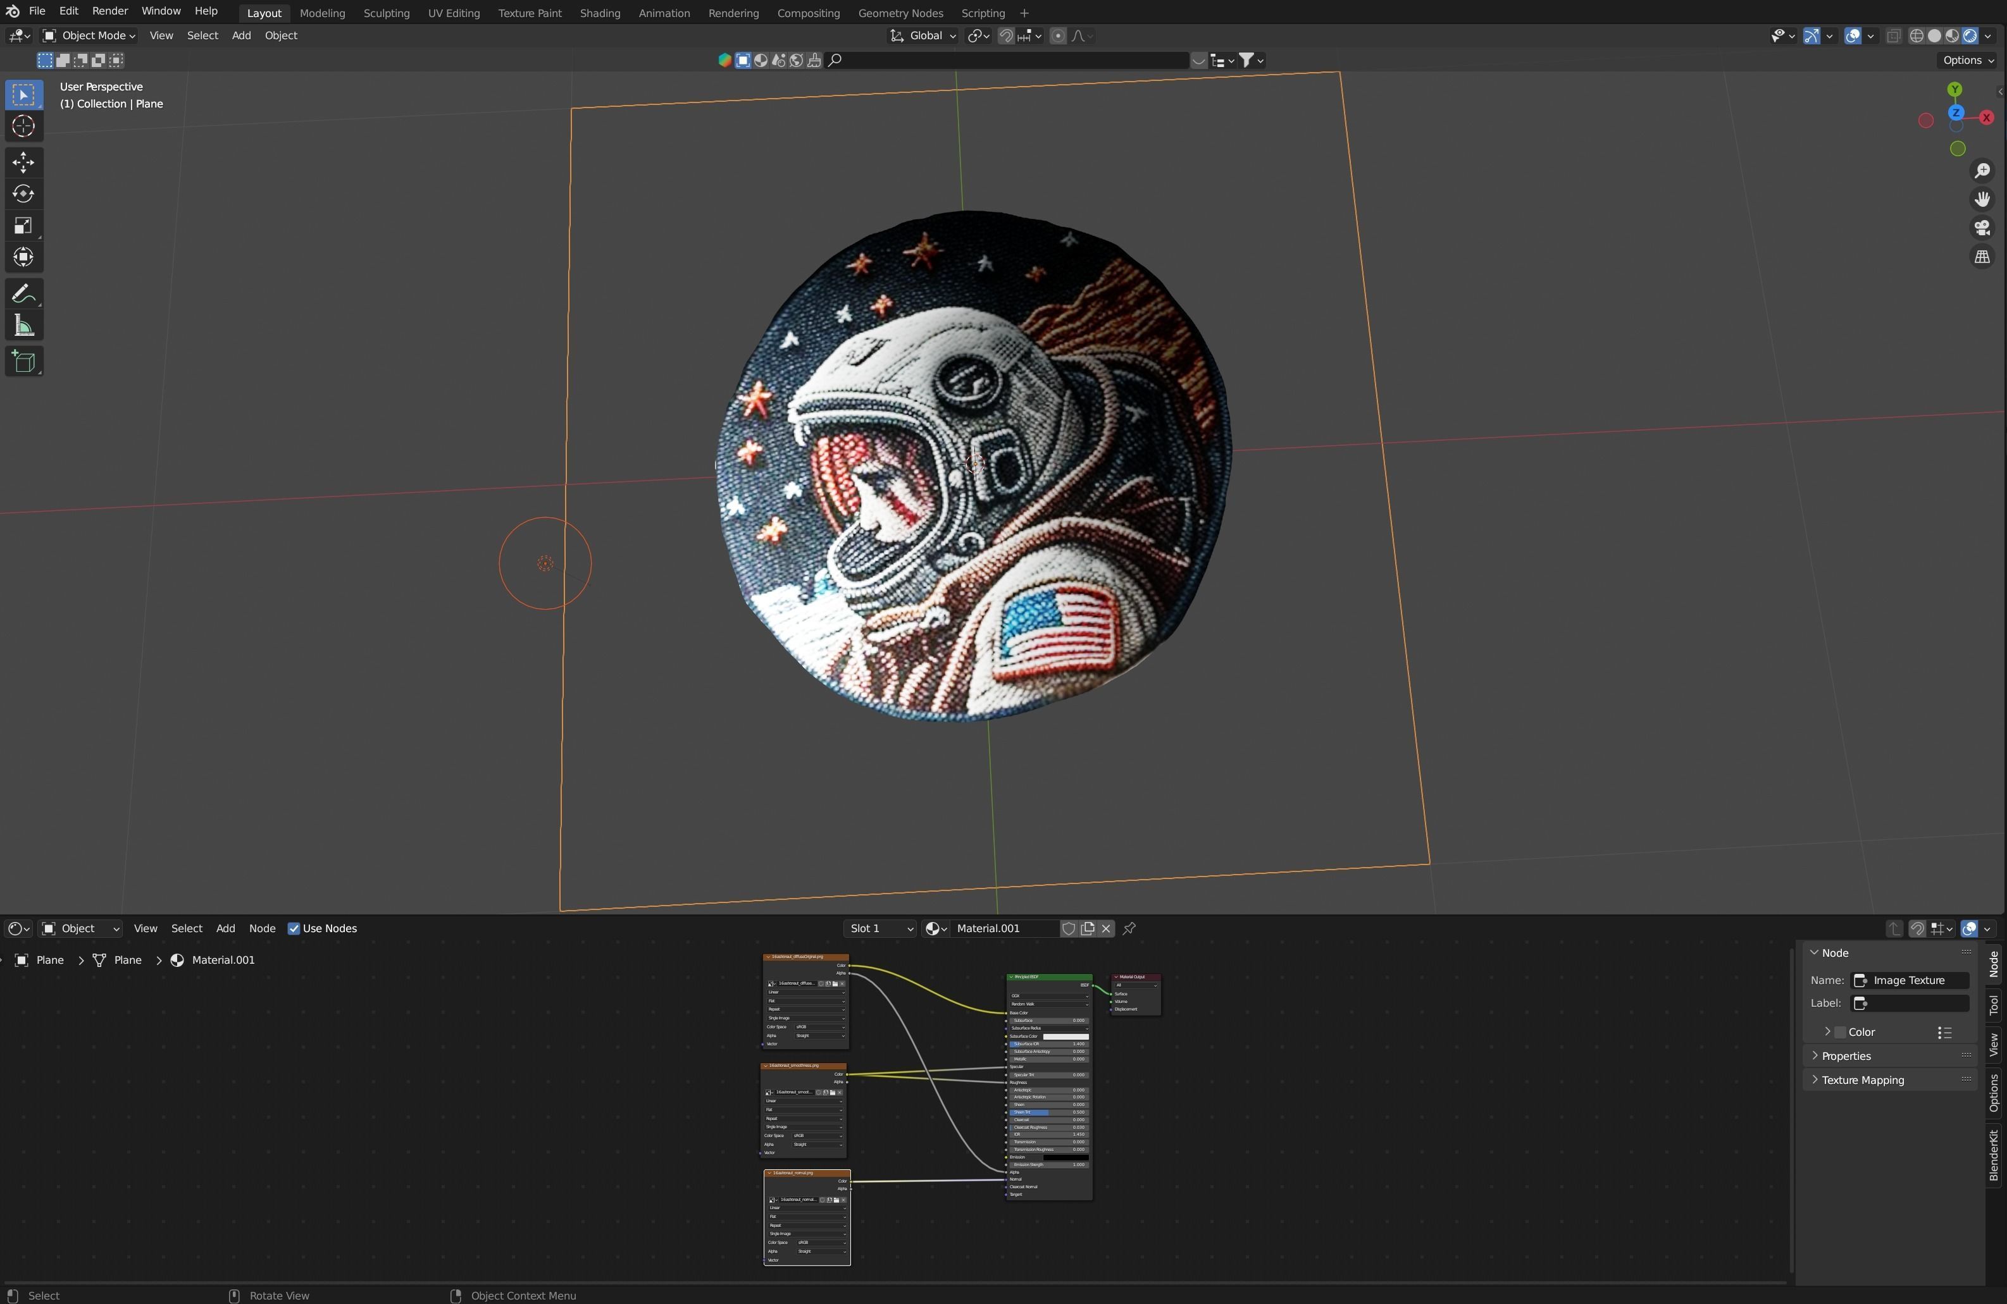Switch to the Shading workspace tab
2007x1304 pixels.
tap(600, 13)
